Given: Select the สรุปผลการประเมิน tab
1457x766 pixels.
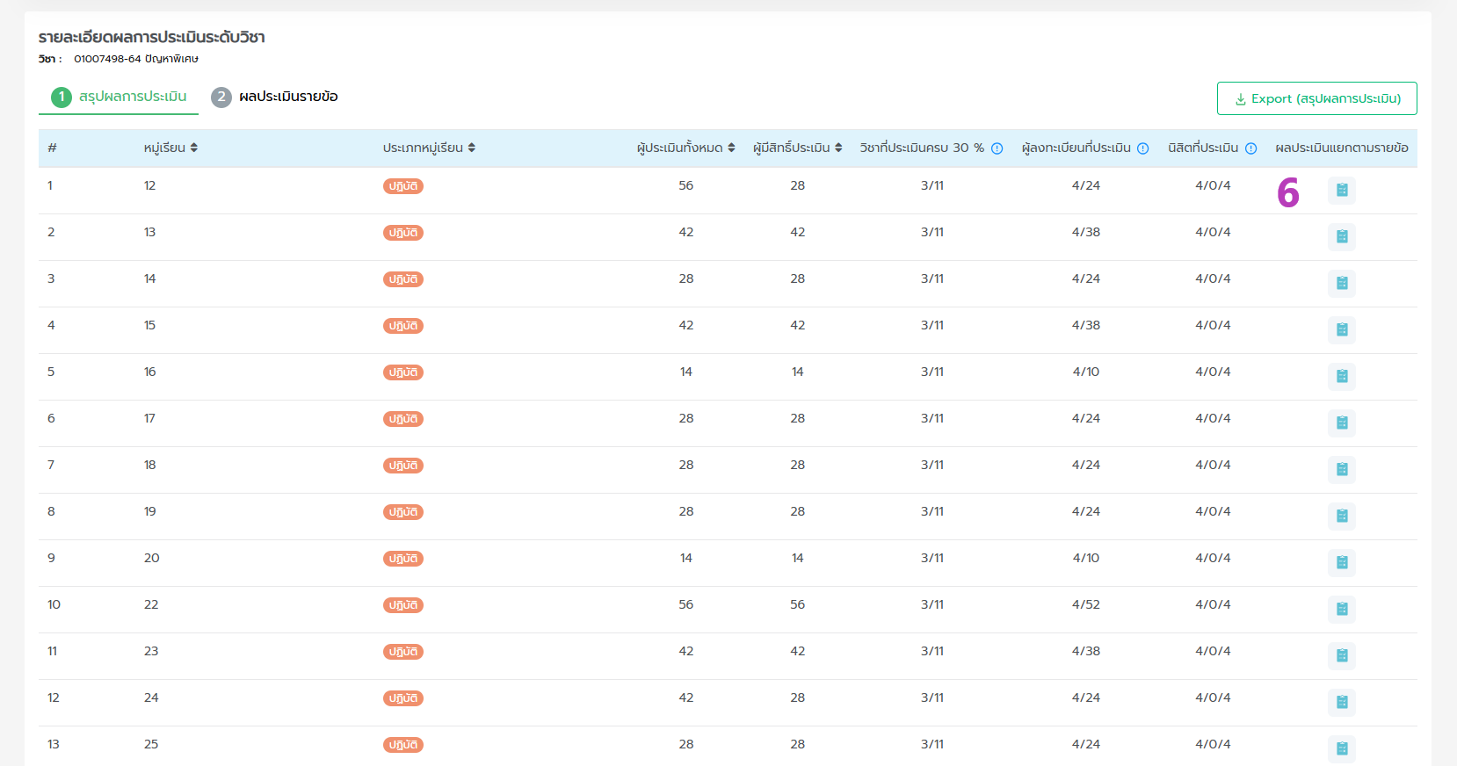Looking at the screenshot, I should (x=120, y=97).
